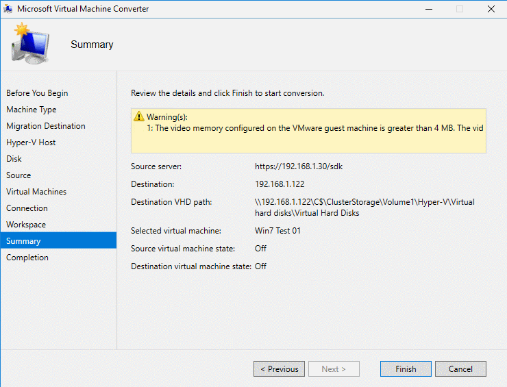The width and height of the screenshot is (507, 387).
Task: Click the 'Destination:' label
Action: point(153,184)
